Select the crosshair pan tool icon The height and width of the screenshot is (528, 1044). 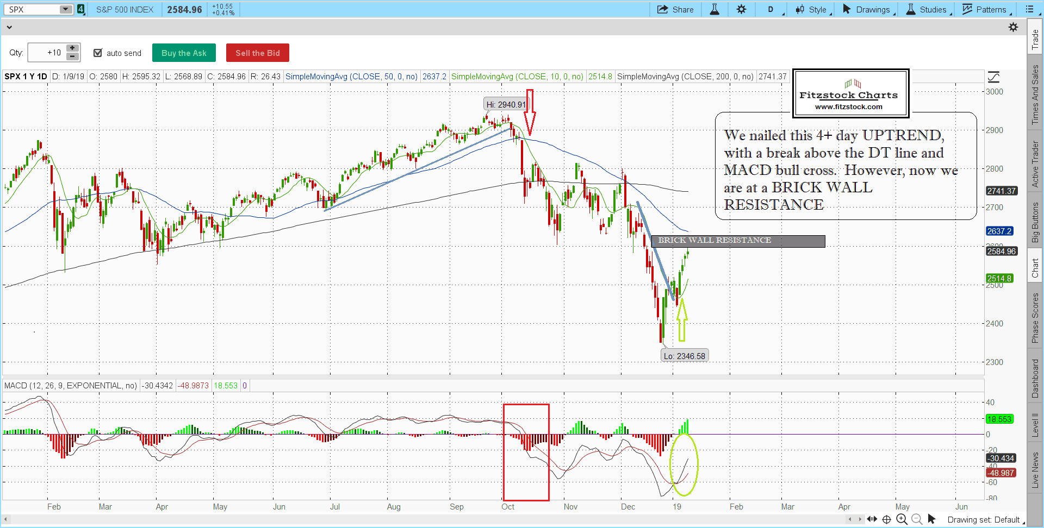coord(886,519)
